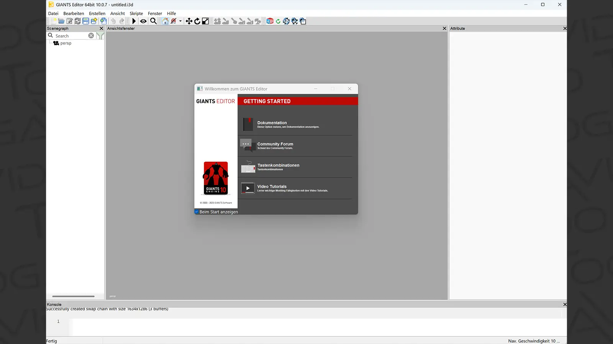613x344 pixels.
Task: Select the rotate tool icon
Action: click(197, 21)
